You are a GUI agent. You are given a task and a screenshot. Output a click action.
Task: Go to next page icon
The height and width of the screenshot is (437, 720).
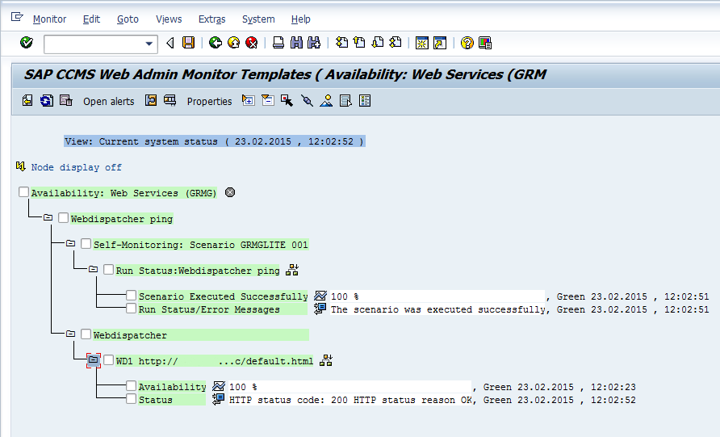[378, 43]
